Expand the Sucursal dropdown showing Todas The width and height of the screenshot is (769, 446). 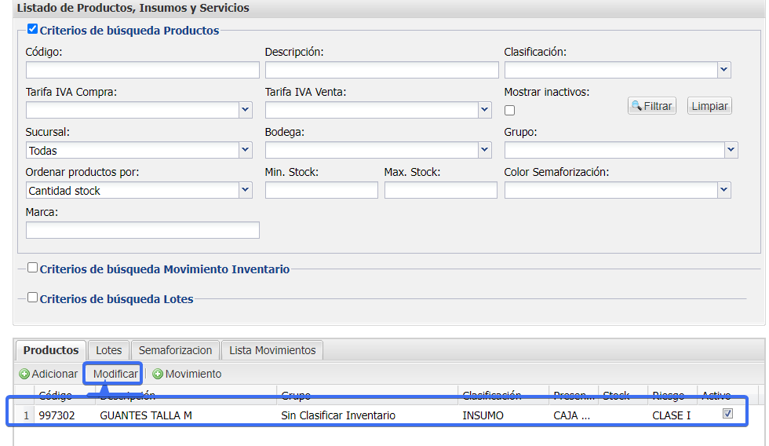click(245, 150)
